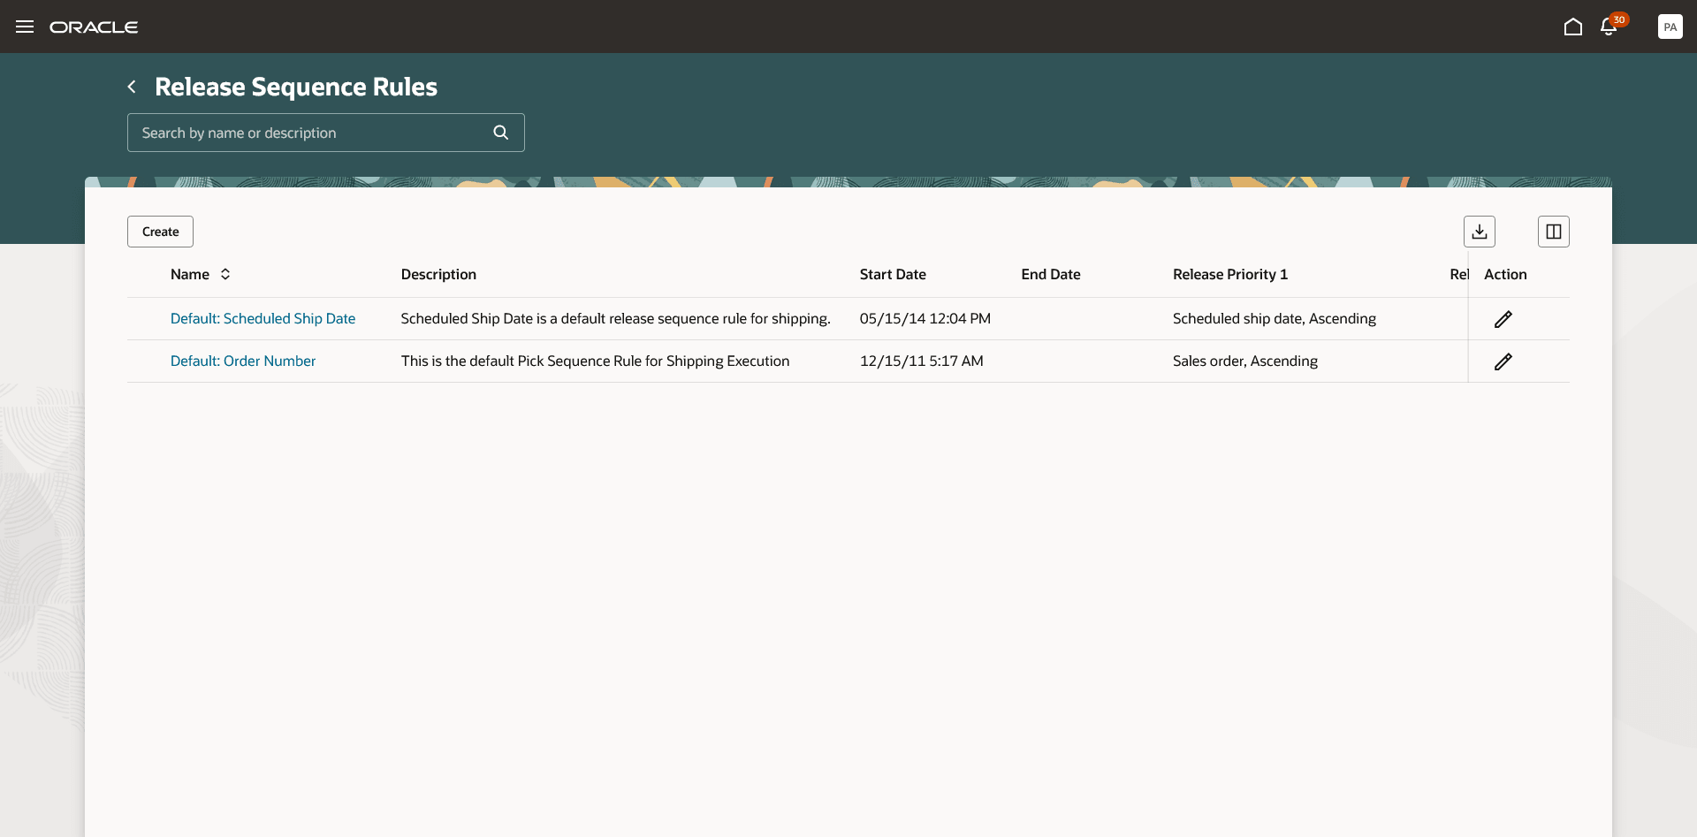
Task: Open the manage columns icon
Action: [x=1554, y=232]
